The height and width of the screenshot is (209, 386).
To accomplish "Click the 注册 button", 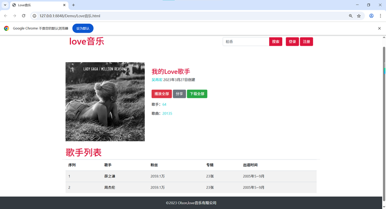I will coord(306,41).
